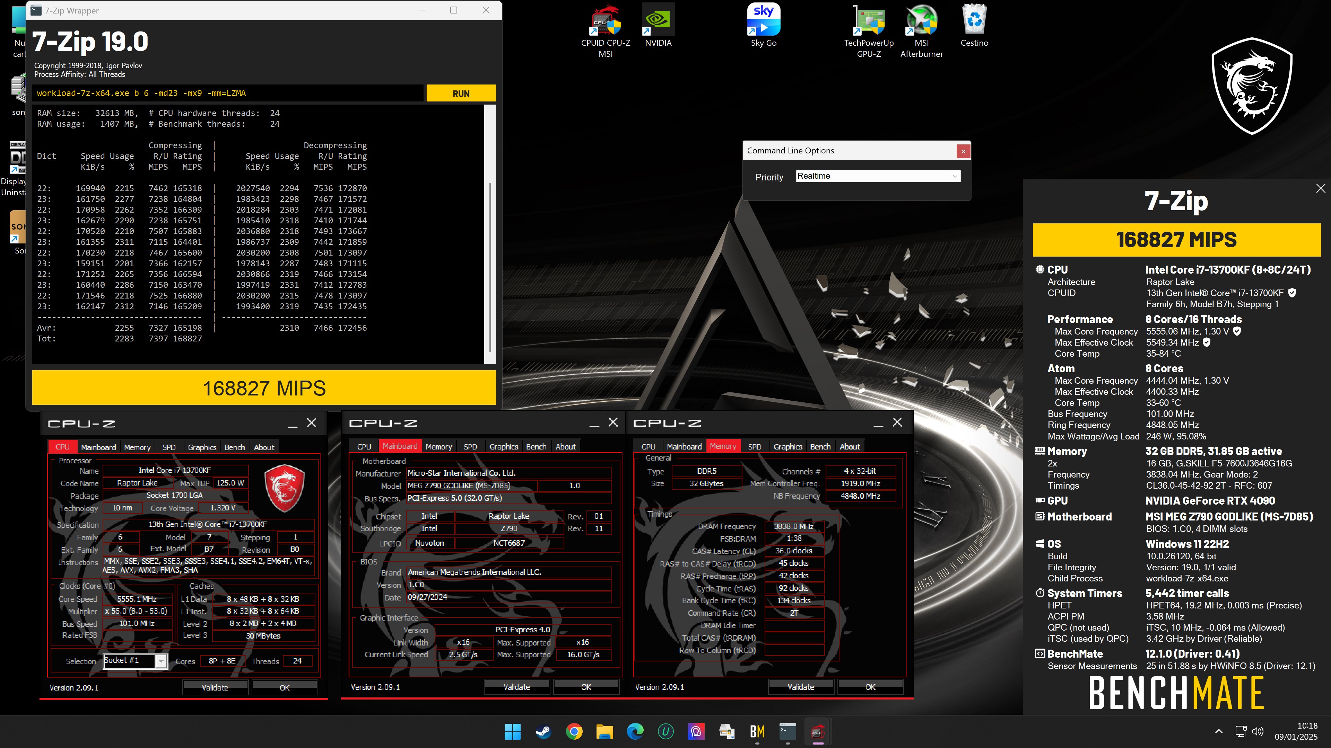Click the yellow RUN button in 7-Zip Wrapper
Viewport: 1331px width, 748px height.
[x=461, y=93]
